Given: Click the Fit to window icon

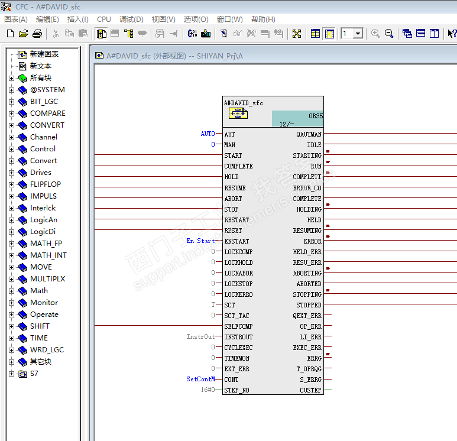Looking at the screenshot, I should pyautogui.click(x=297, y=34).
